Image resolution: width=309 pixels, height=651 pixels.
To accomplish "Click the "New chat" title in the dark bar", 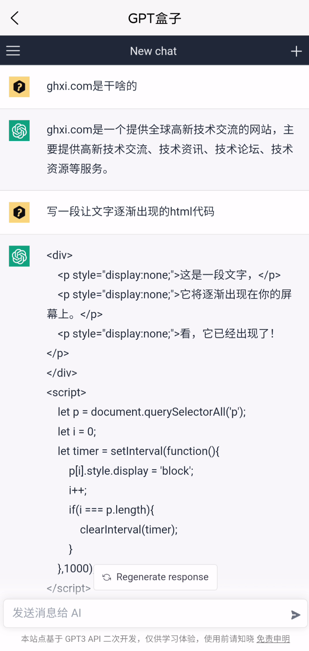I will (x=153, y=51).
